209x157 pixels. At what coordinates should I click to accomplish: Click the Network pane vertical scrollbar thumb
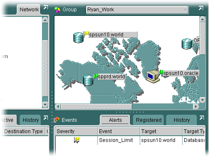pos(45,68)
